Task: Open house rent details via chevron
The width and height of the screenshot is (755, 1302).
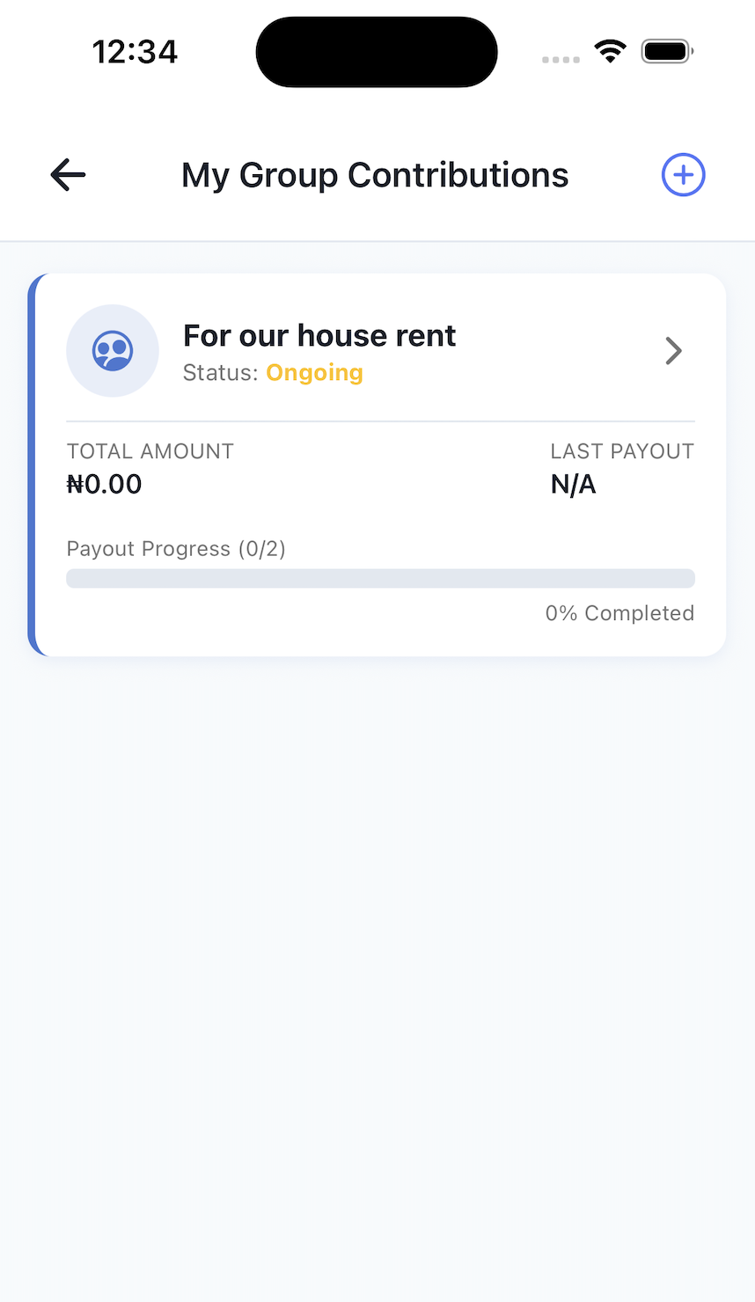Action: click(673, 351)
